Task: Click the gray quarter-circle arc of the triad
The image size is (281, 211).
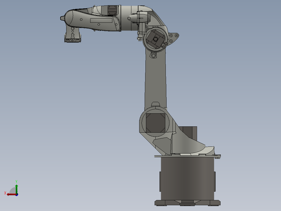Action: pyautogui.click(x=13, y=190)
